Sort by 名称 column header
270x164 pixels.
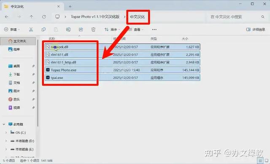[x=51, y=39]
